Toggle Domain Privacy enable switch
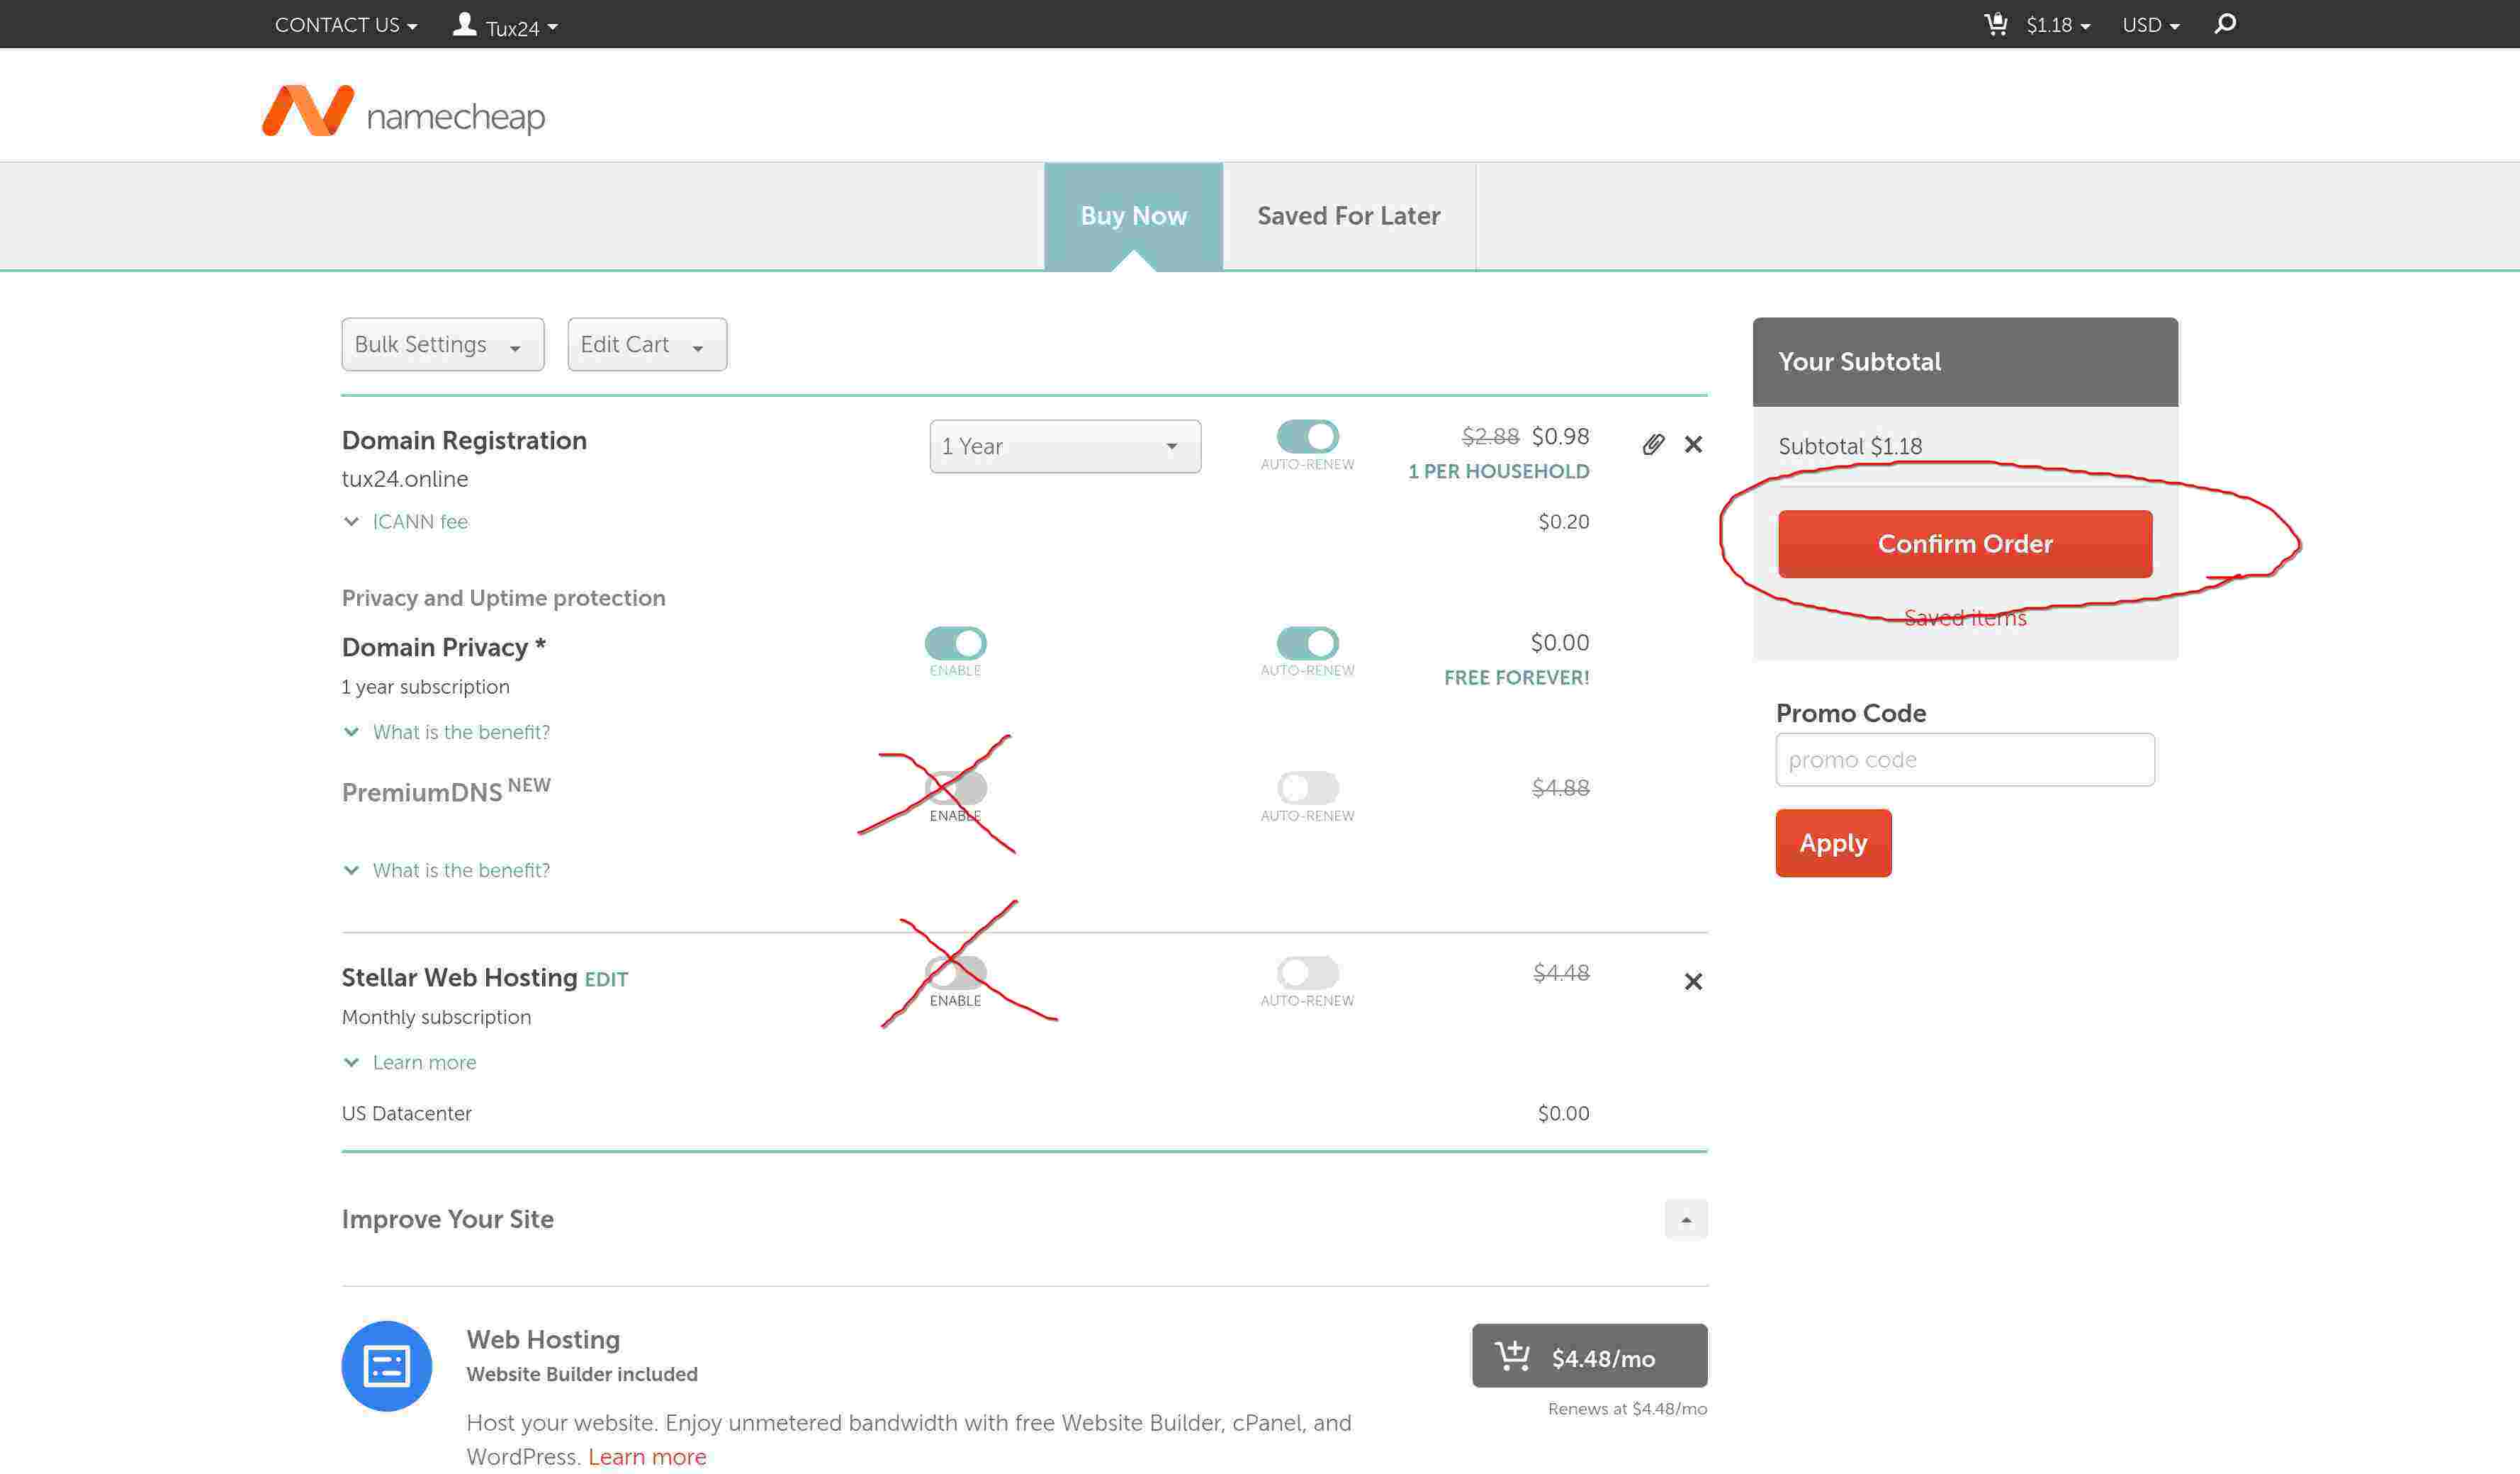 tap(955, 643)
